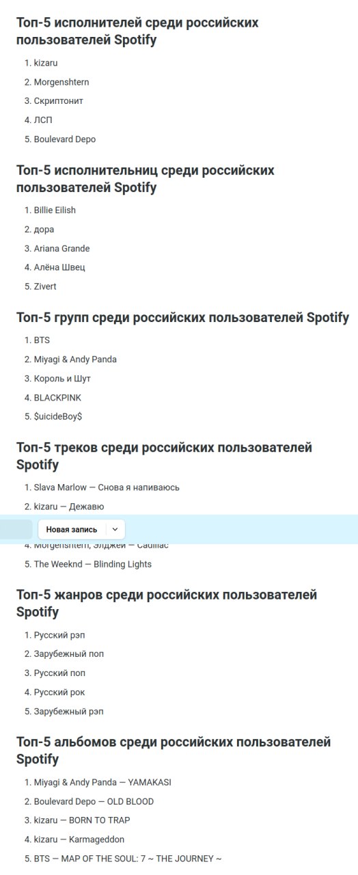Select BTS in the groups list
The width and height of the screenshot is (358, 875).
coord(42,340)
